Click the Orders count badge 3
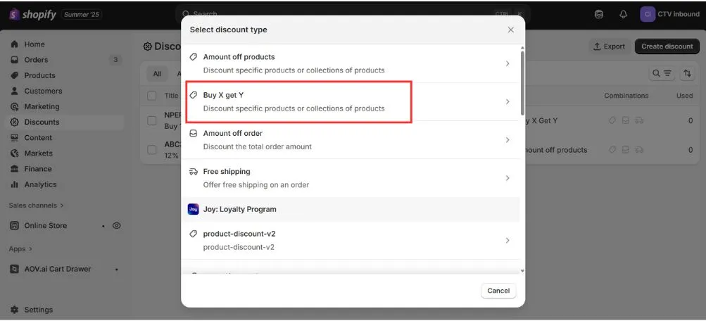706x321 pixels. (x=115, y=60)
